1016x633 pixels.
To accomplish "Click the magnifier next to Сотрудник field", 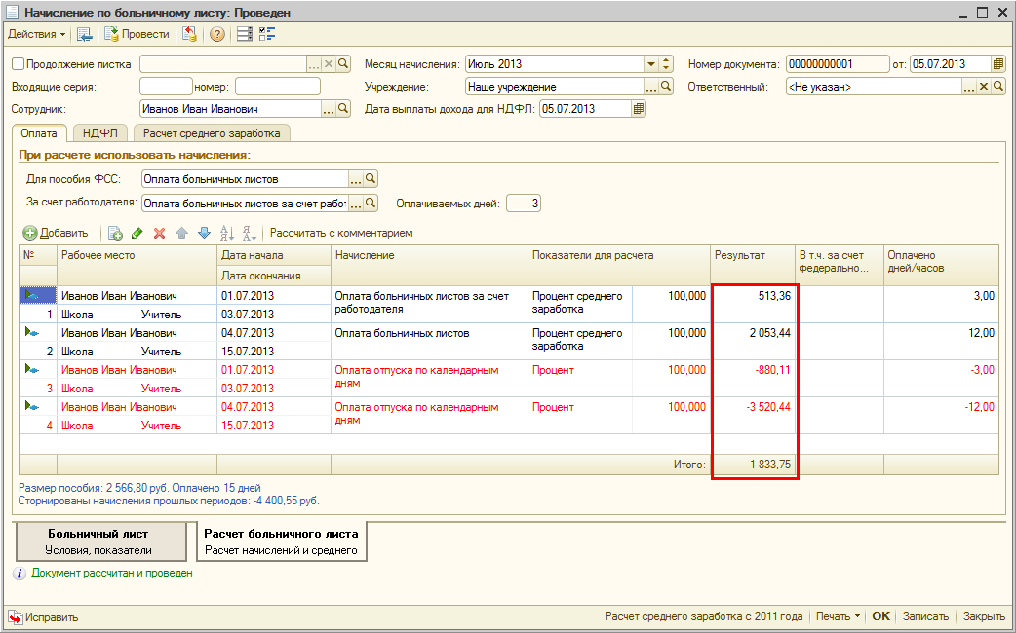I will [342, 109].
